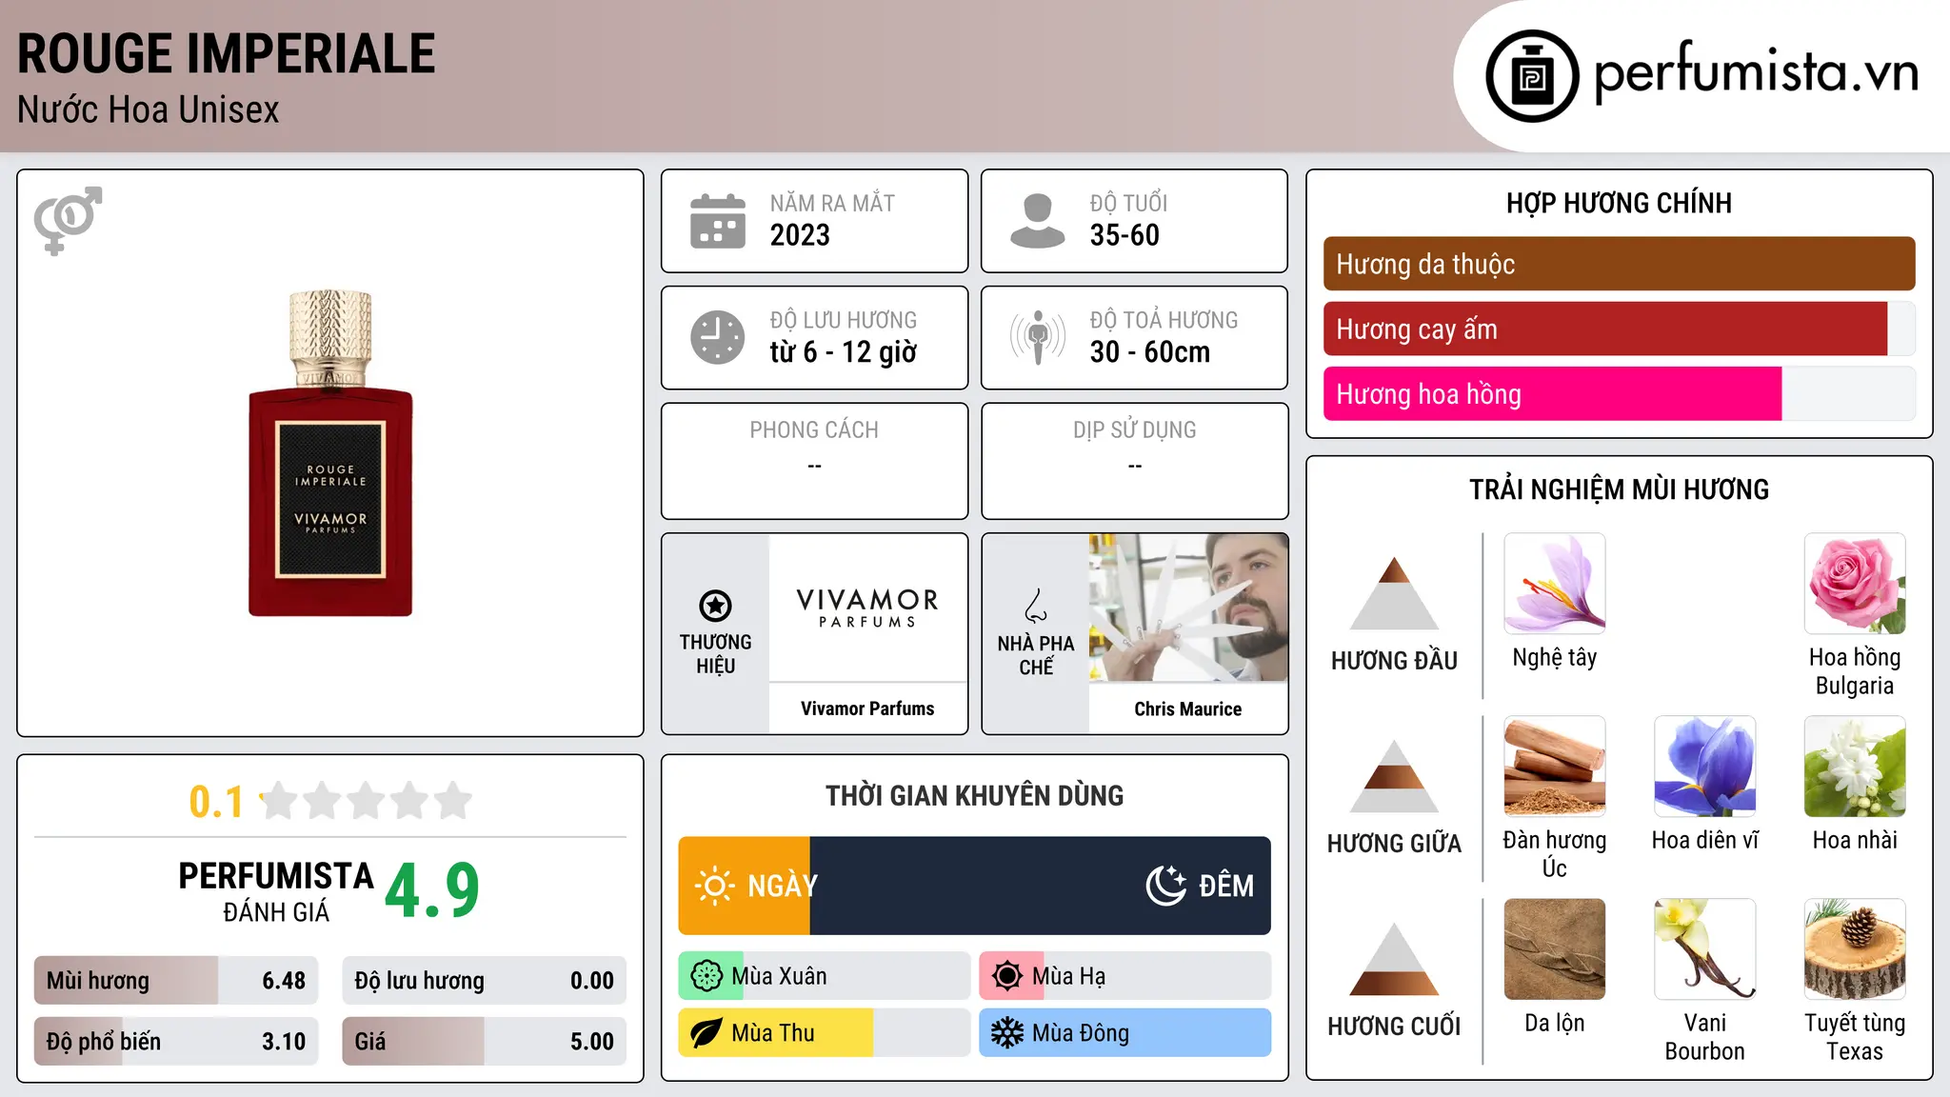This screenshot has height=1097, width=1950.
Task: Click the star badge icon above Thương hiệu
Action: (715, 606)
